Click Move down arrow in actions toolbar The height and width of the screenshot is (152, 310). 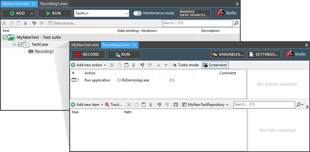pos(166,65)
